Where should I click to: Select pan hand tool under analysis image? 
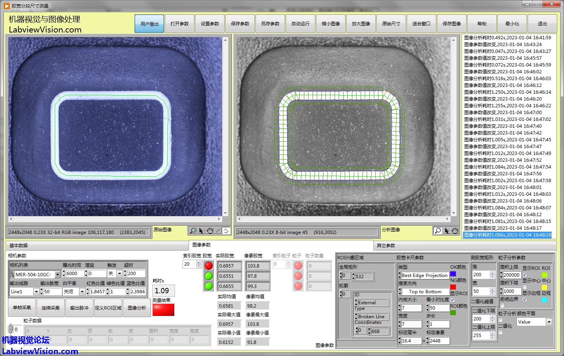(x=455, y=231)
